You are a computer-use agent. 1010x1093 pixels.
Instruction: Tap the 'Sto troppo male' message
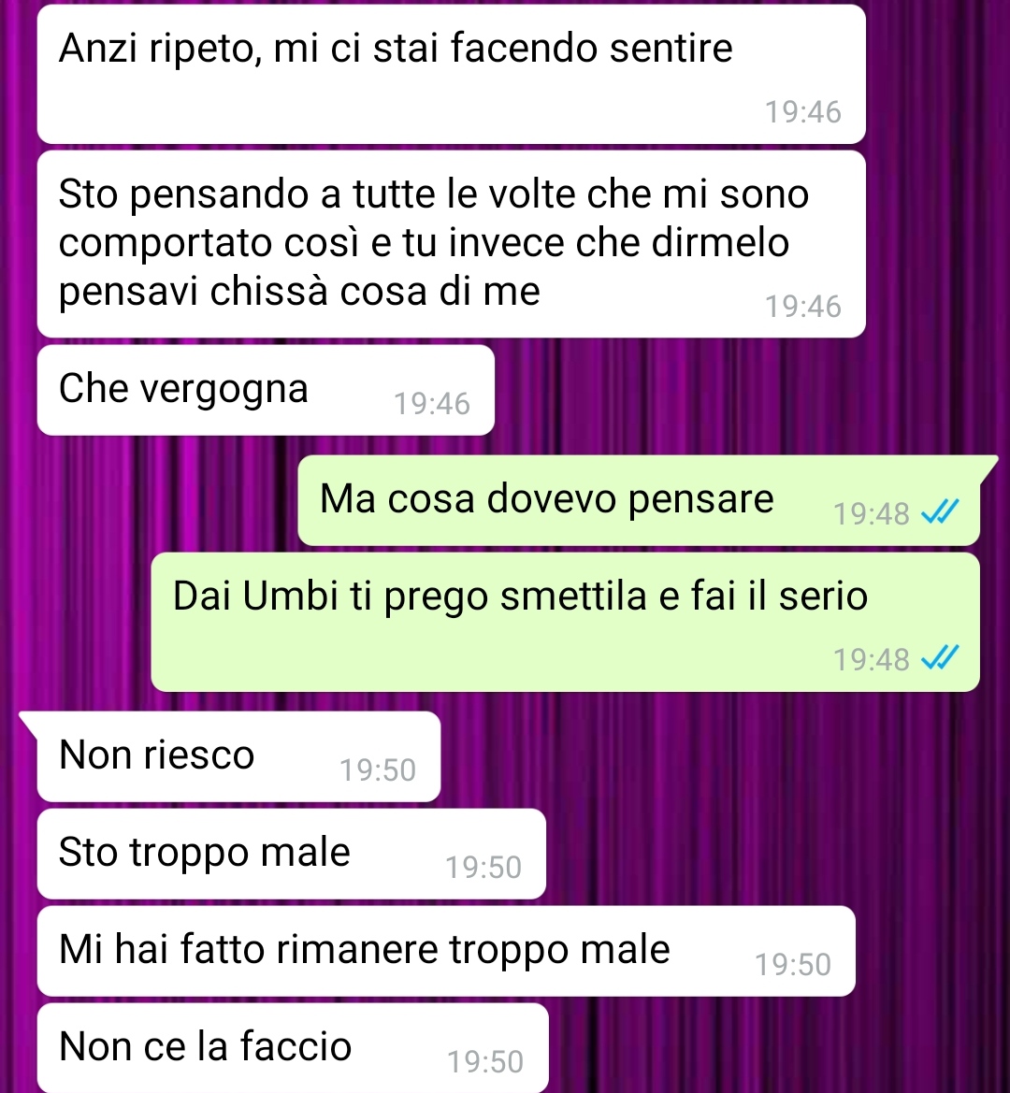pyautogui.click(x=292, y=854)
